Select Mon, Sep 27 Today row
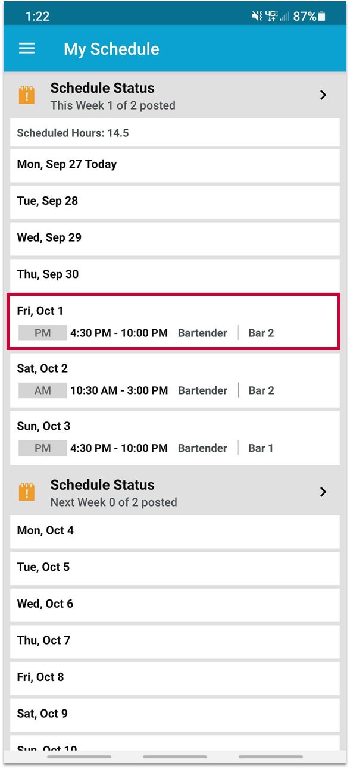This screenshot has height=769, width=350. tap(174, 165)
